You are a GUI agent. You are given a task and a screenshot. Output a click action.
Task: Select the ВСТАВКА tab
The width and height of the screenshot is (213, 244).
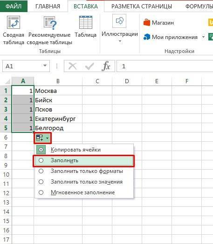(x=86, y=6)
